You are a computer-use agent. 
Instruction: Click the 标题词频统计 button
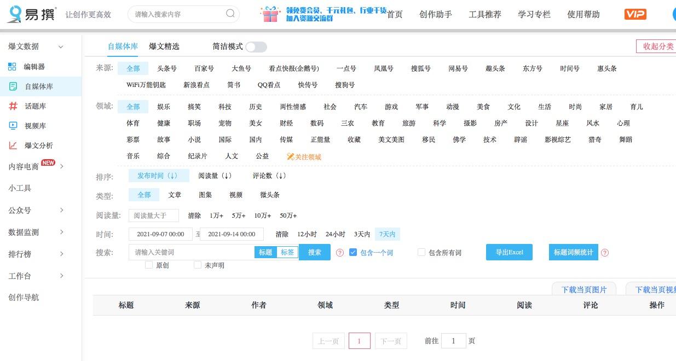pyautogui.click(x=573, y=252)
